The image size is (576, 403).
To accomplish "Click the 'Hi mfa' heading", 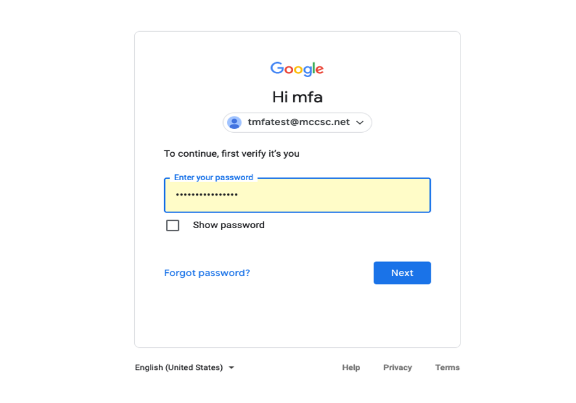I will 297,97.
